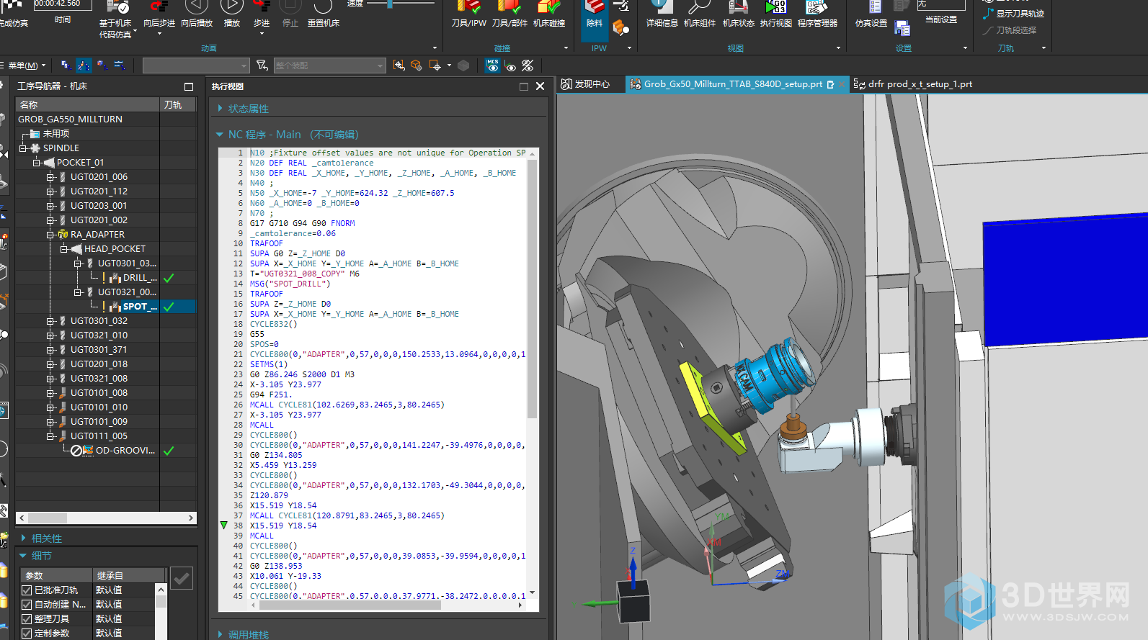Expand the 动画 ribbon group arrow
The image size is (1148, 640).
[x=435, y=48]
